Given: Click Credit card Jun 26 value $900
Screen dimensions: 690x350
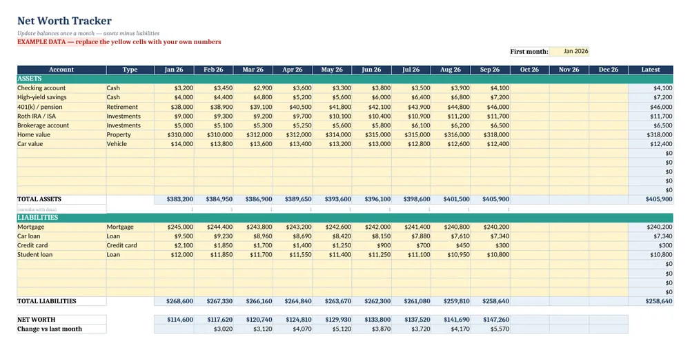Looking at the screenshot, I should pos(372,245).
